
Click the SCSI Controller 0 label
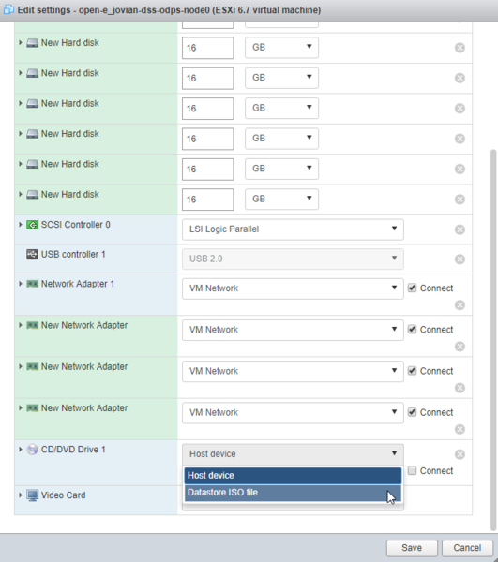click(76, 225)
